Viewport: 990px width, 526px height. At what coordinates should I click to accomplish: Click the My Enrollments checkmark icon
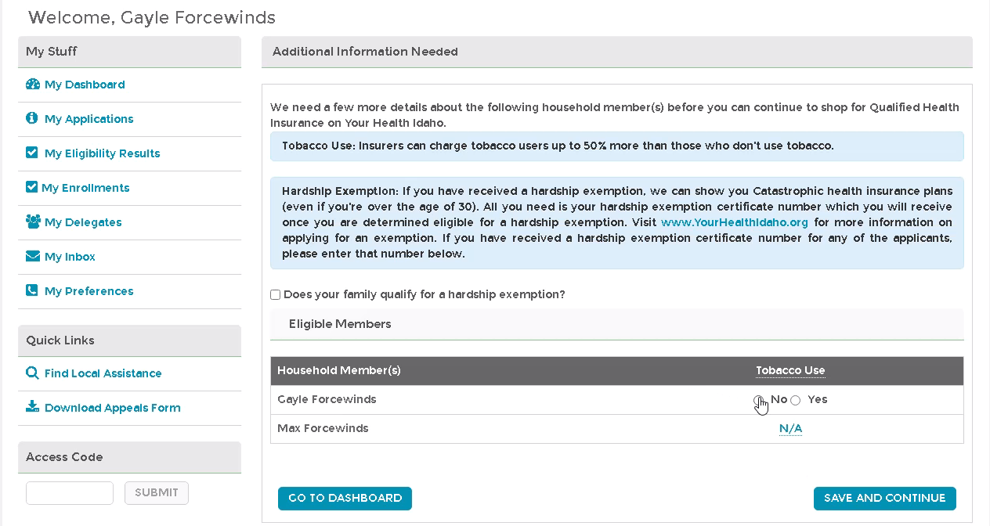[32, 188]
